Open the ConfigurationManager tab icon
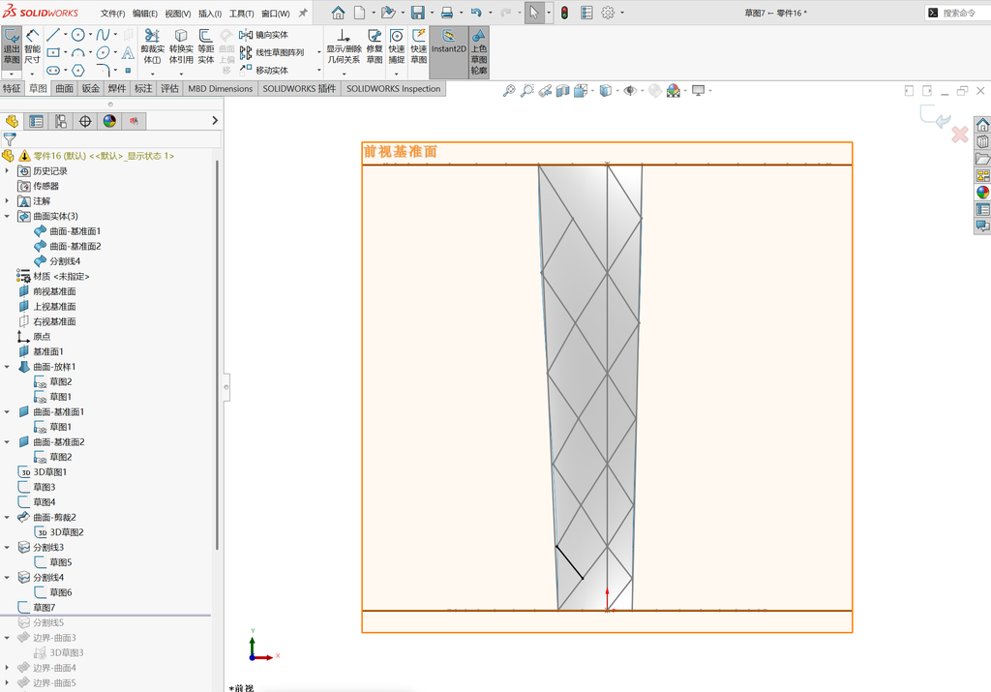 point(61,121)
